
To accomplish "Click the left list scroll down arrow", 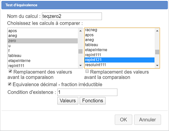I will point(80,65).
